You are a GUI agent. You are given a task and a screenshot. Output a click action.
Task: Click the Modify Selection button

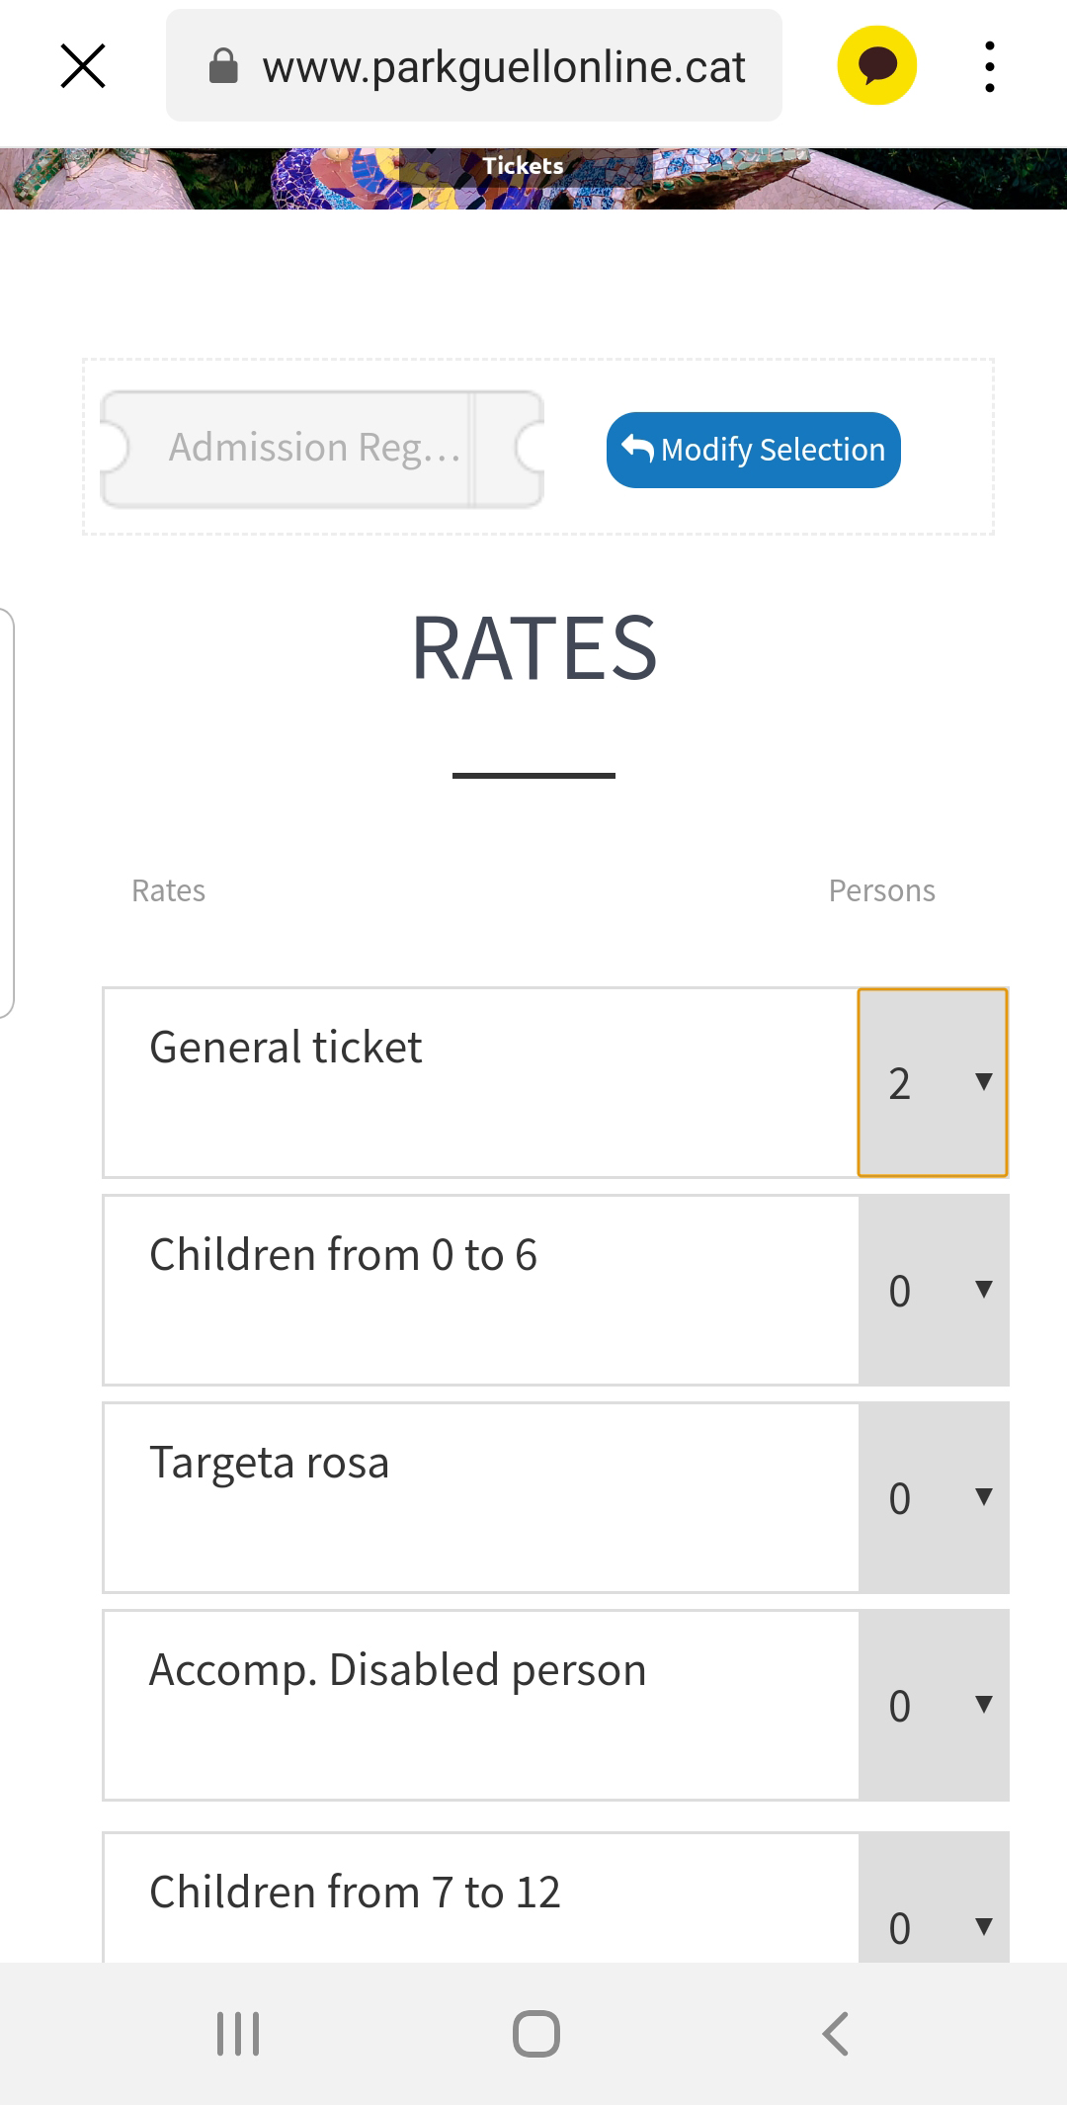(x=754, y=450)
